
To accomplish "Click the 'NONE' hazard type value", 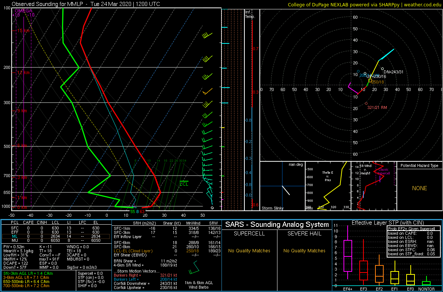I will coord(419,188).
